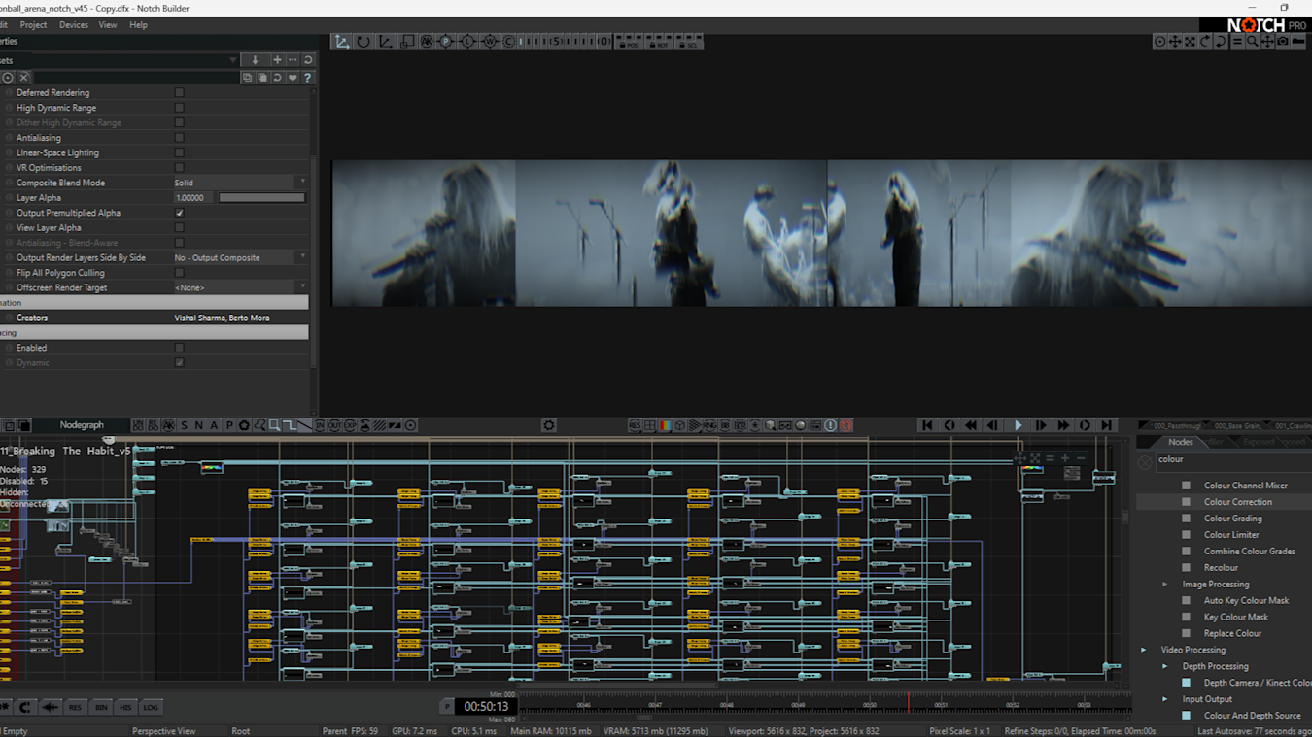The width and height of the screenshot is (1312, 737).
Task: Click the Layer Alpha slider bar
Action: 261,198
